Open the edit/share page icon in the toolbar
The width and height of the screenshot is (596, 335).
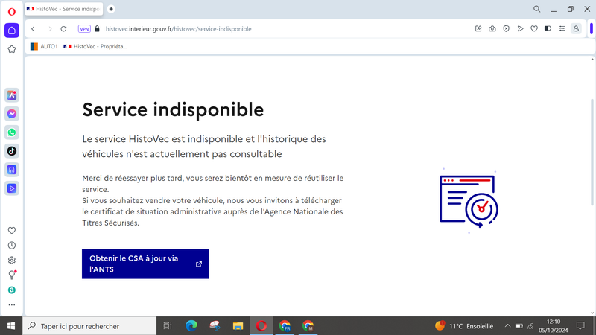pyautogui.click(x=478, y=29)
